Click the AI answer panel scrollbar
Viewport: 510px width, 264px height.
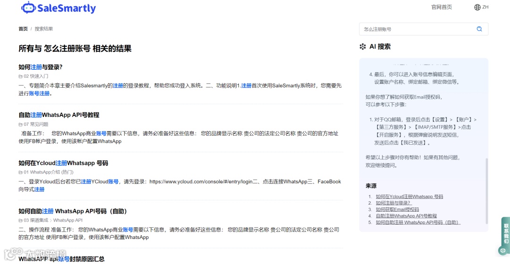pyautogui.click(x=486, y=191)
